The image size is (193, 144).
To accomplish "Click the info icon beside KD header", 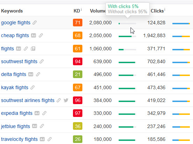I will click(81, 9).
